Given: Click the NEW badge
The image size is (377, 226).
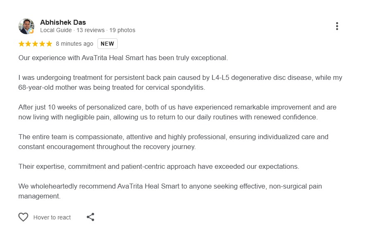Looking at the screenshot, I should [107, 44].
